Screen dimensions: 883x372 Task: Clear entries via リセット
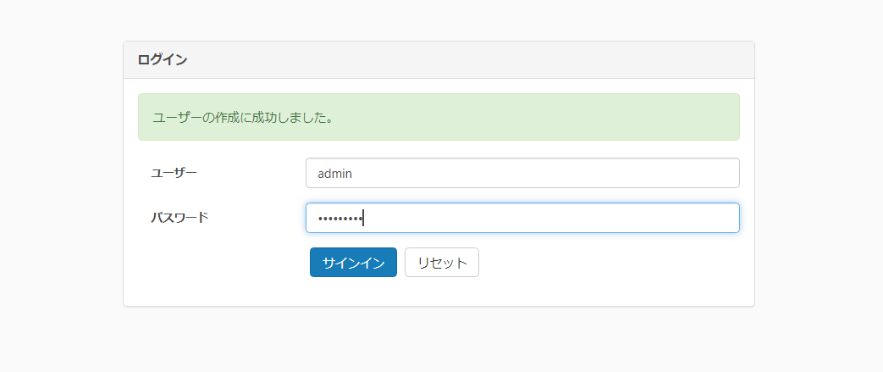[x=442, y=263]
